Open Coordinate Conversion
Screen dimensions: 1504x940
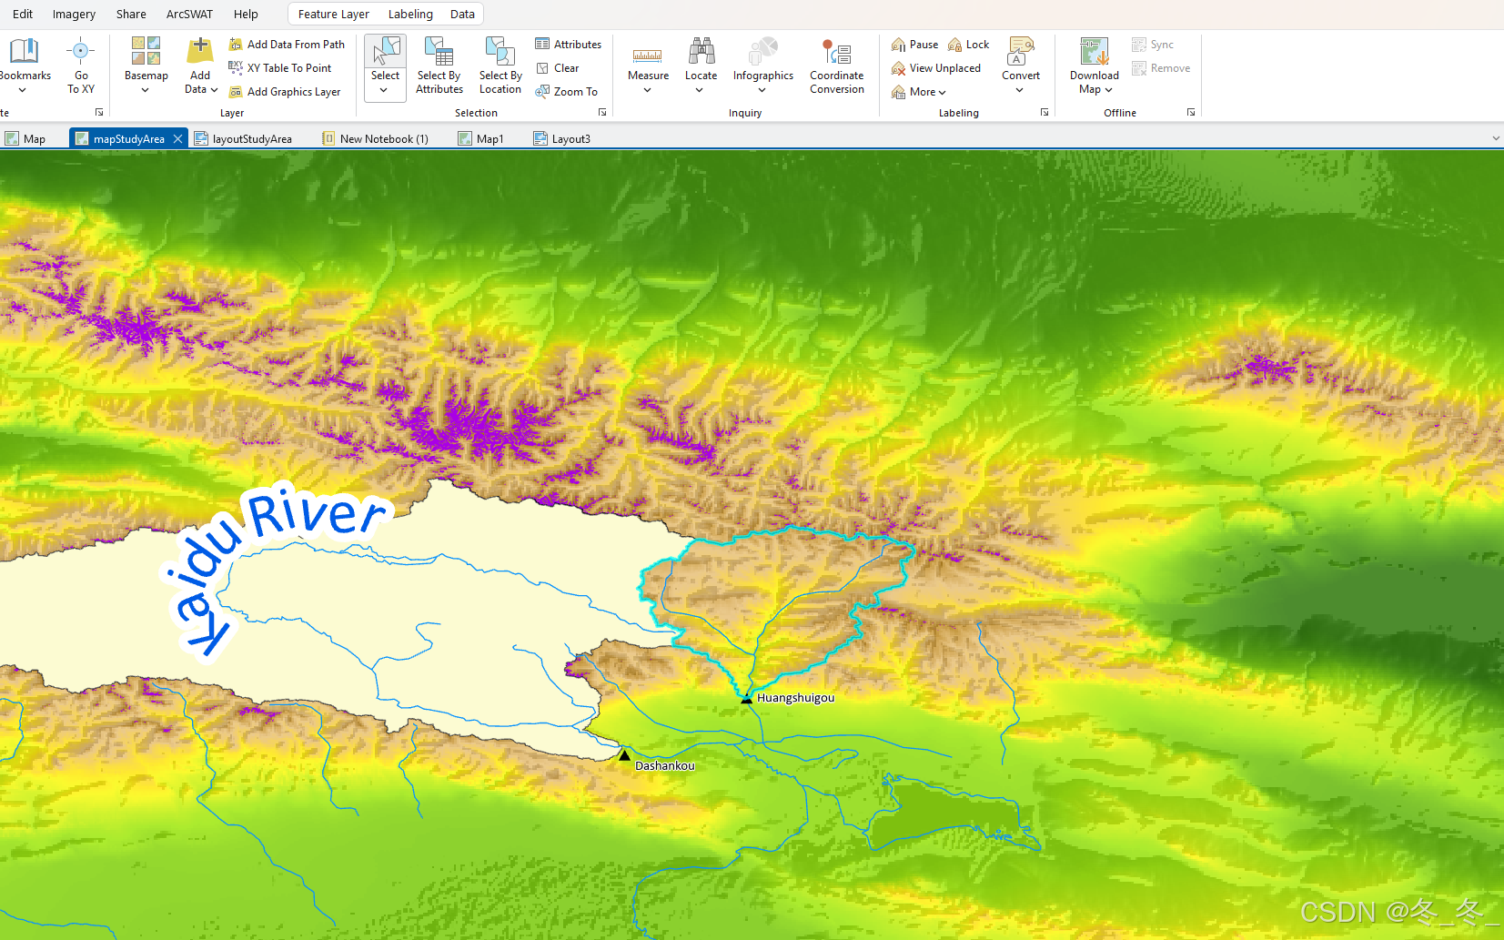point(837,66)
